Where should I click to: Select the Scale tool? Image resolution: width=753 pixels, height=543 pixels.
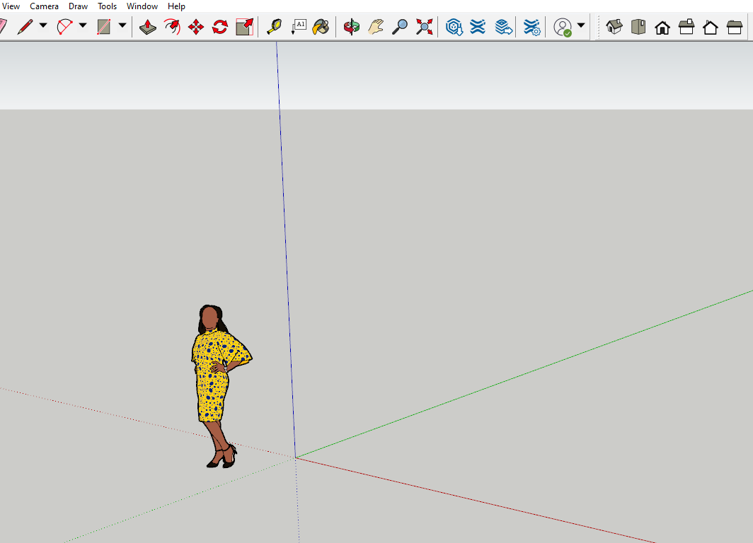point(244,27)
